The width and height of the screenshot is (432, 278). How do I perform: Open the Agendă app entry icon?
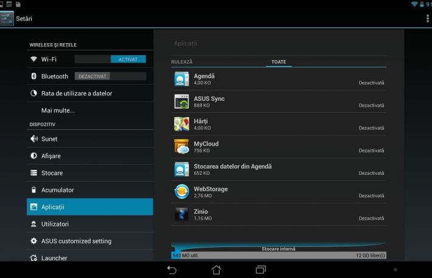182,79
